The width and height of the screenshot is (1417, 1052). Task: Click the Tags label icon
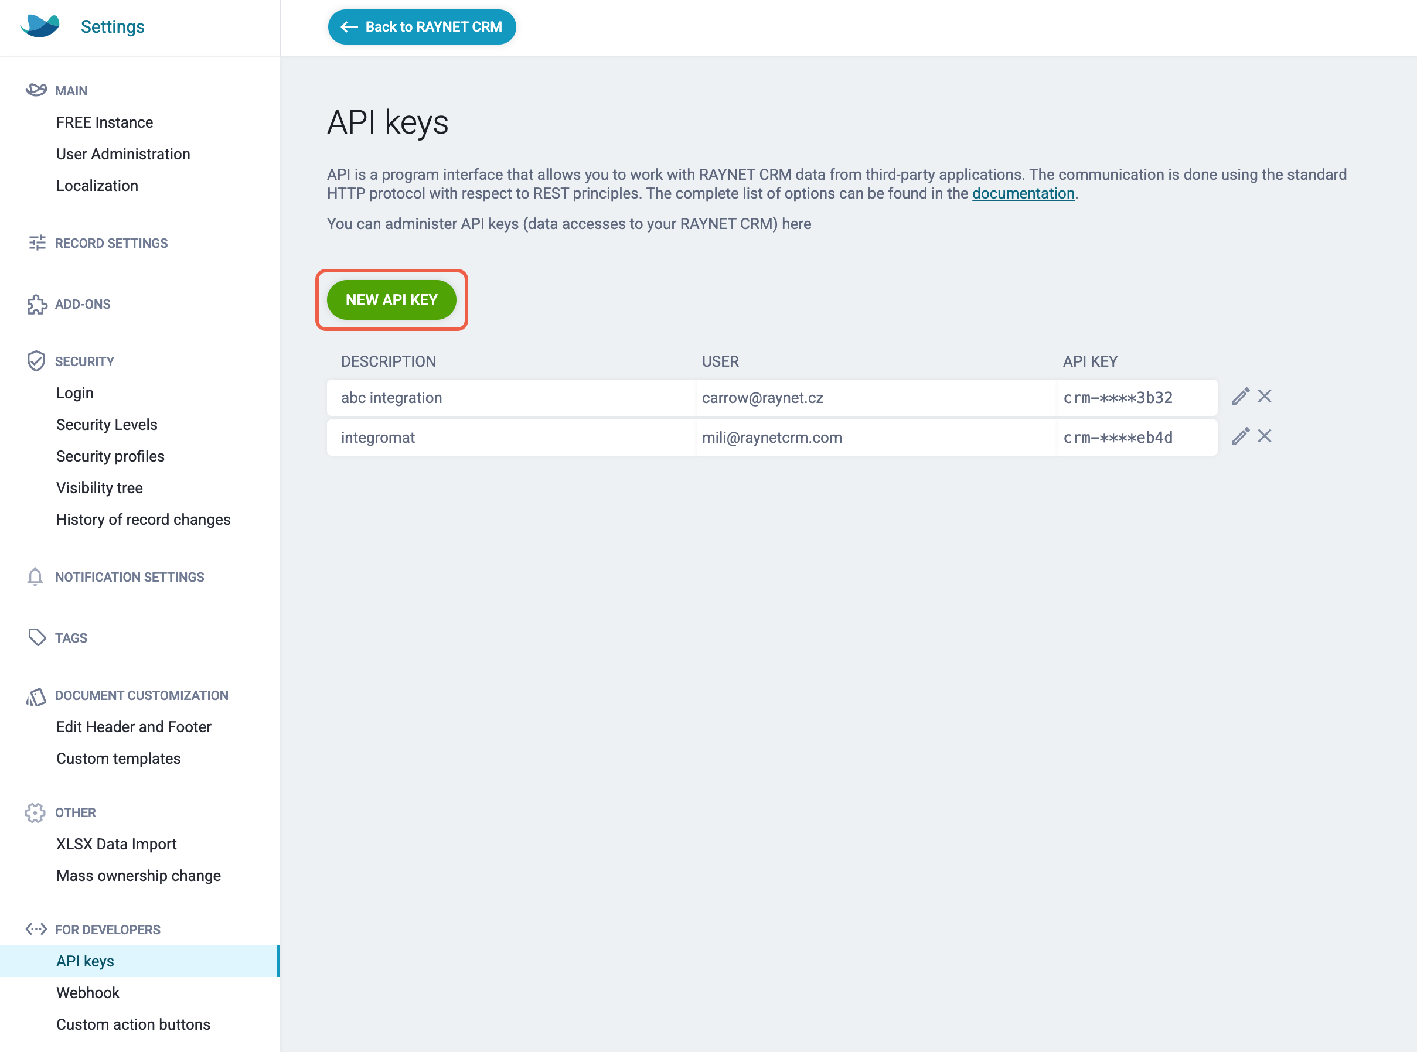pyautogui.click(x=37, y=637)
